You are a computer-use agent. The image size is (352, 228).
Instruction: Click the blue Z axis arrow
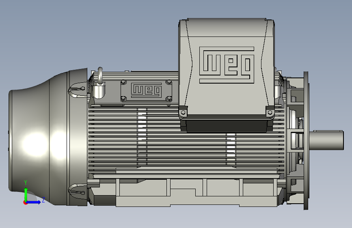(x=34, y=202)
